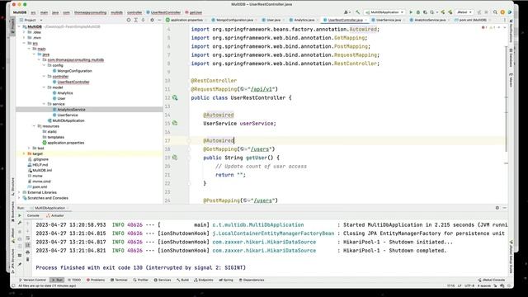The width and height of the screenshot is (528, 297).
Task: Open Search Everywhere magnifier icon
Action: pos(495,12)
